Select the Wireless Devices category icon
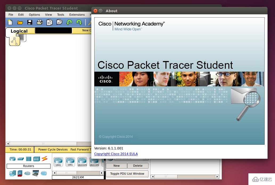The image size is (275, 185). click(x=36, y=159)
